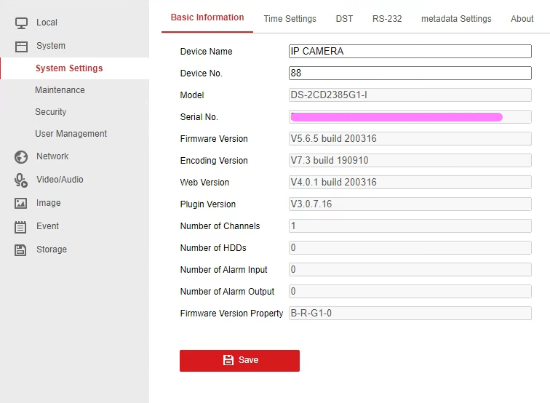Go to metadata Settings tab
Screen dimensions: 550x403
point(456,19)
